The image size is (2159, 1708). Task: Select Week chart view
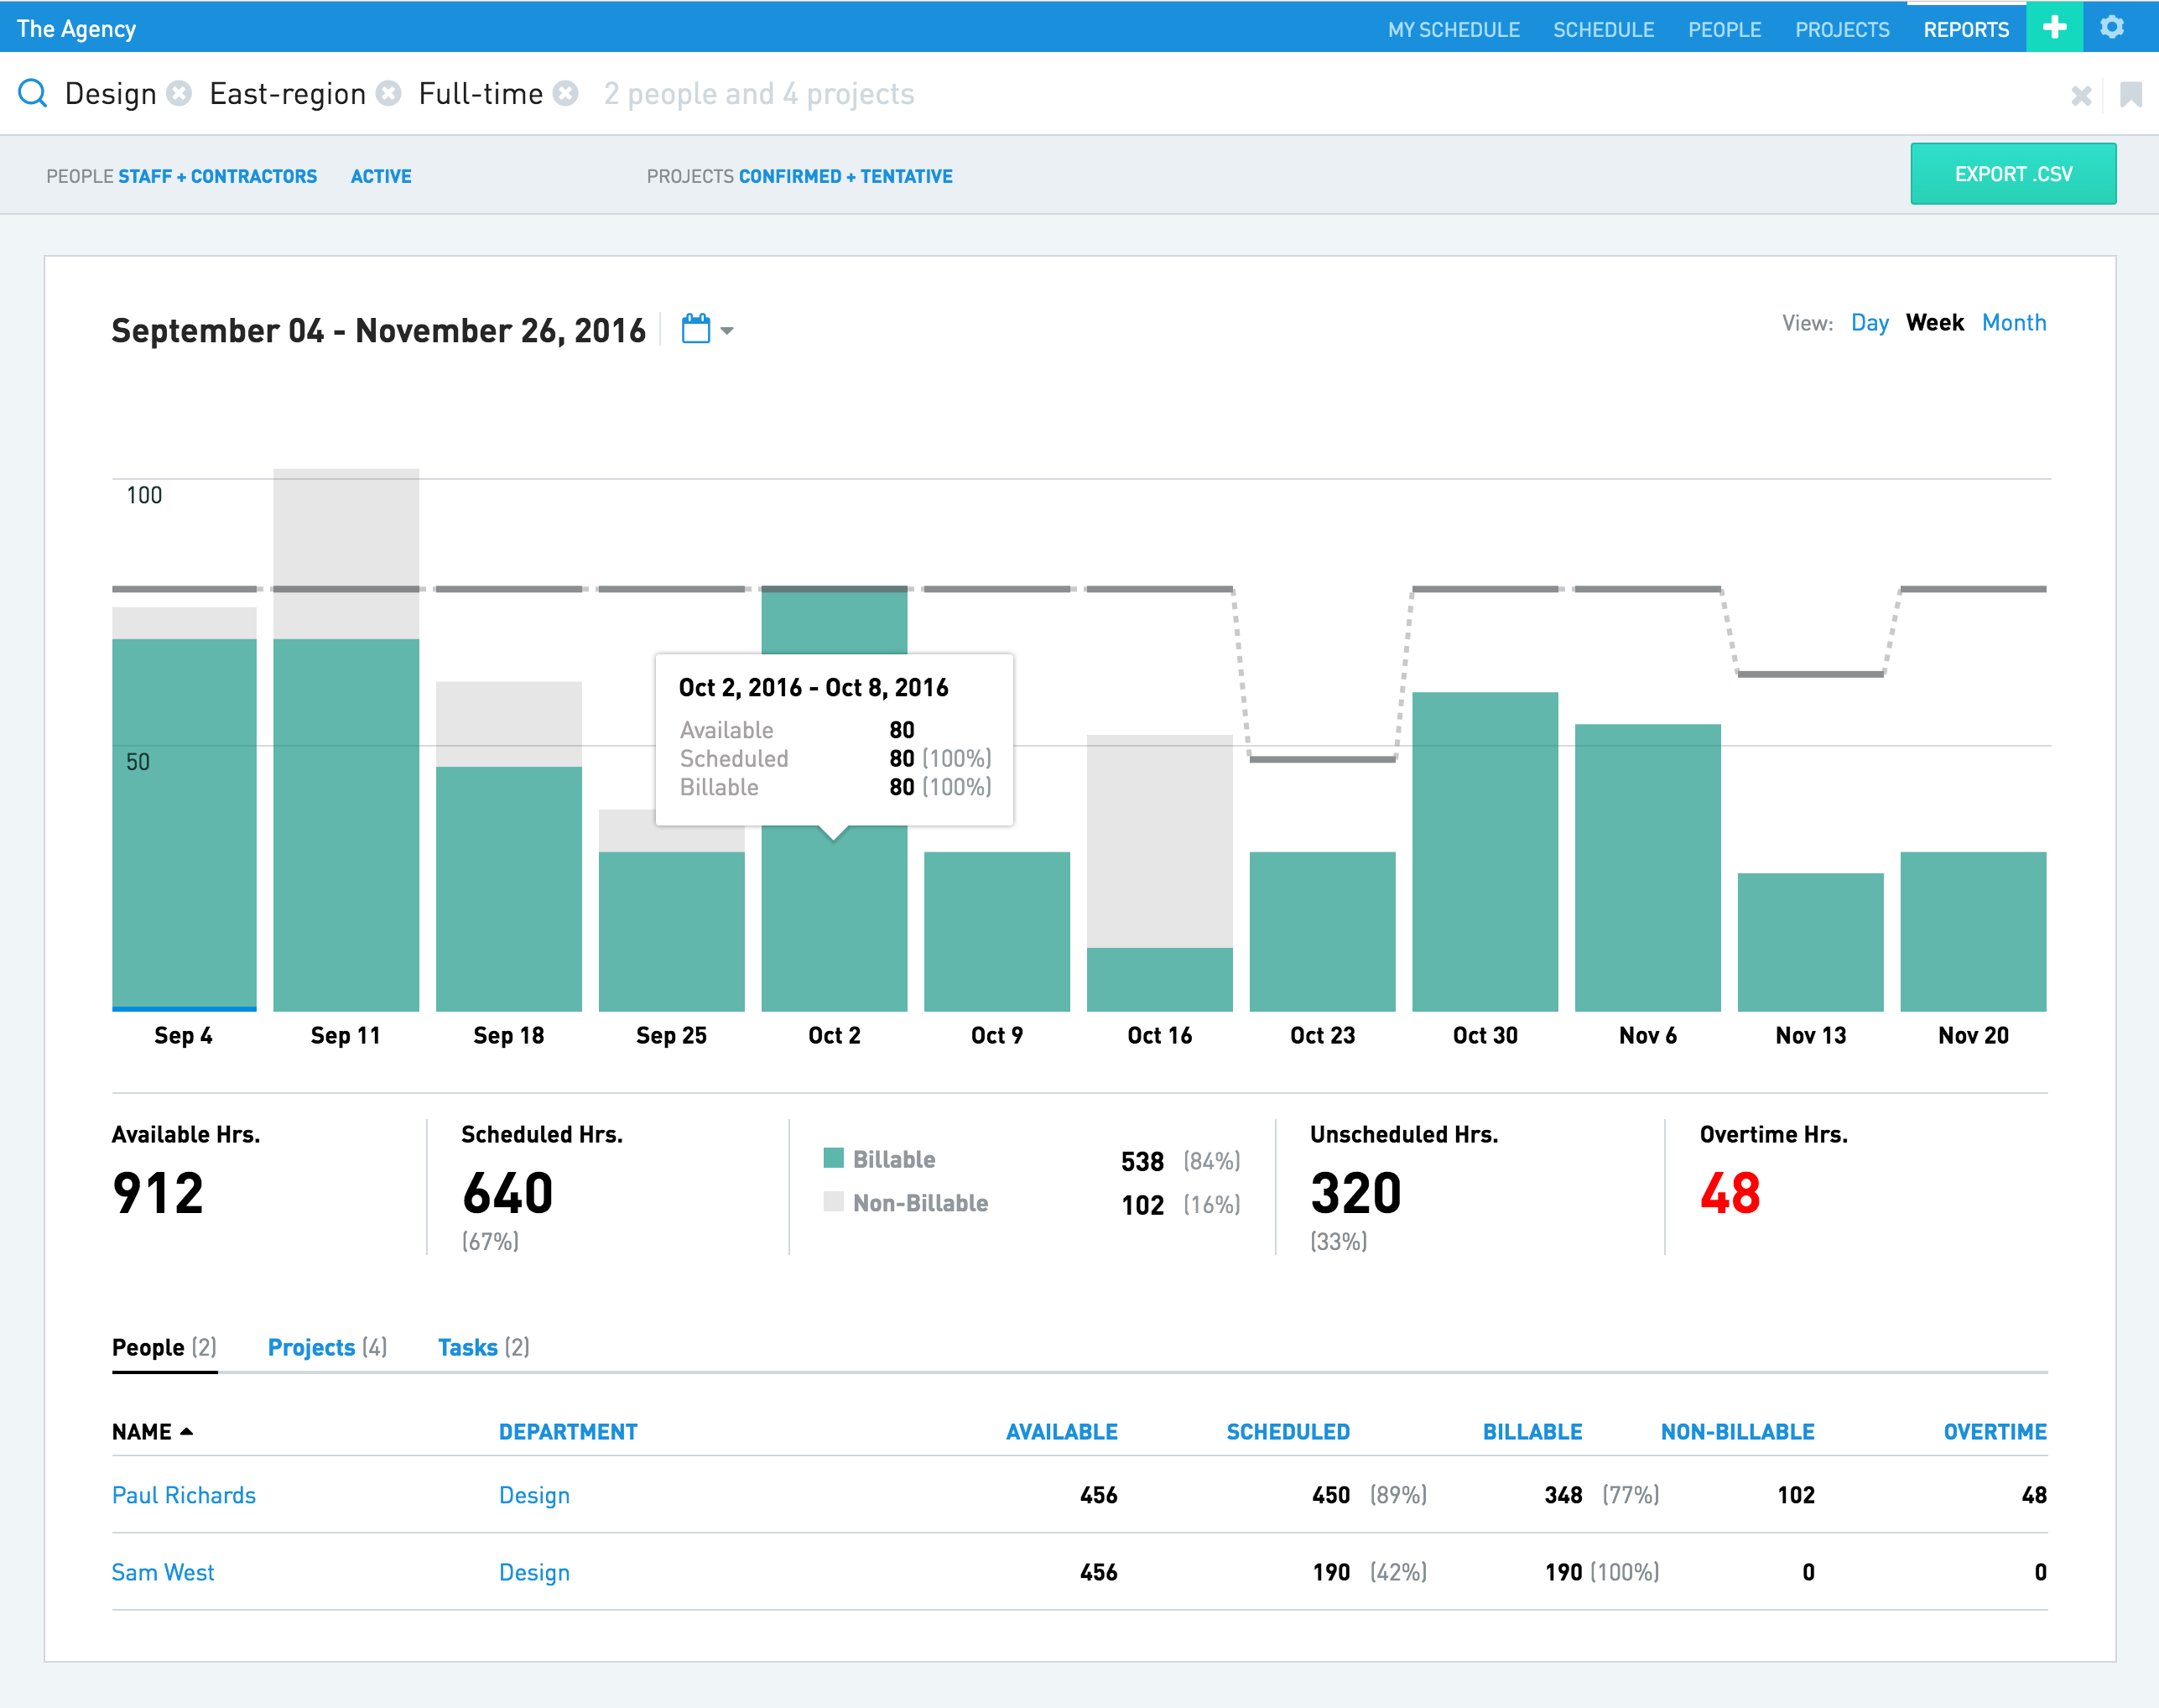tap(1934, 323)
